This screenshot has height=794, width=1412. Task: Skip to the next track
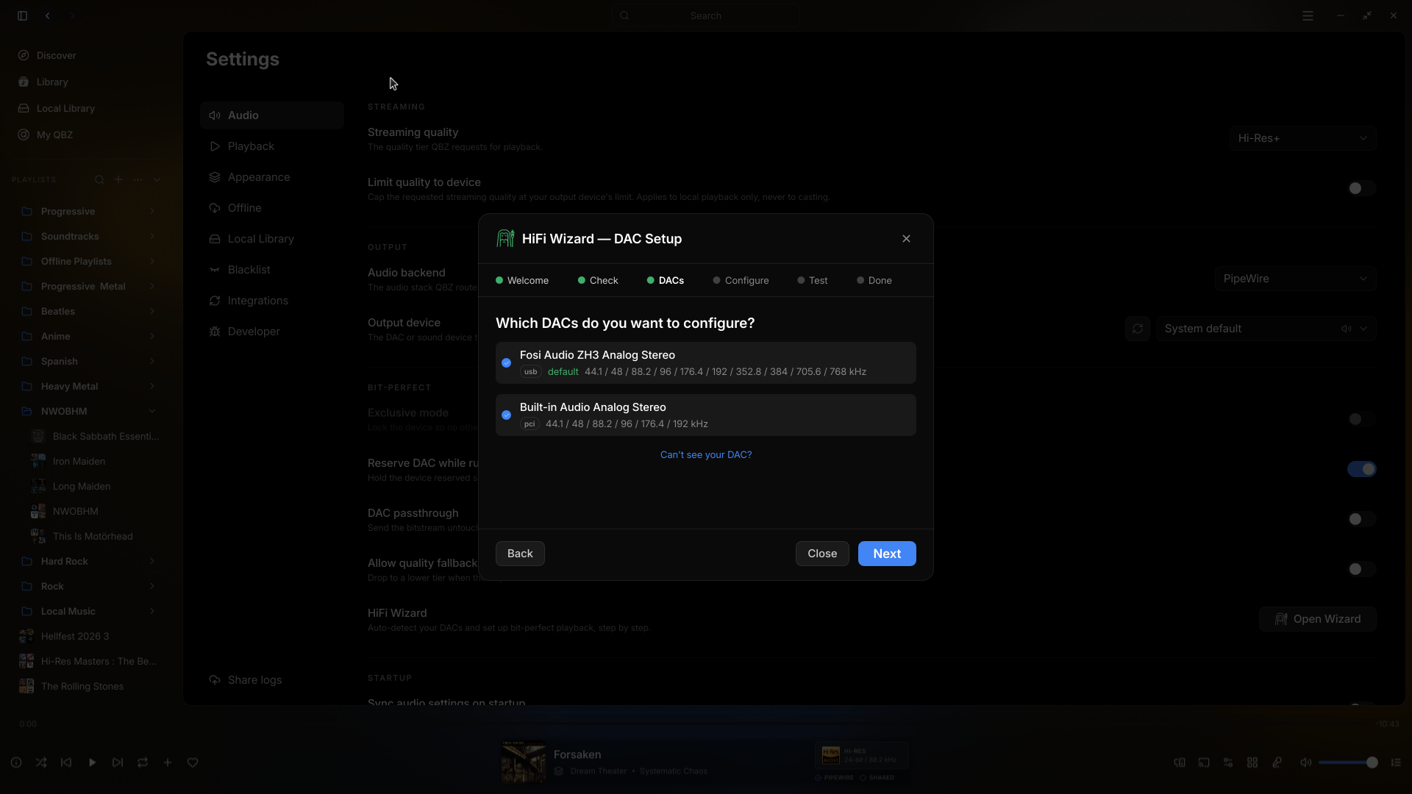point(118,762)
